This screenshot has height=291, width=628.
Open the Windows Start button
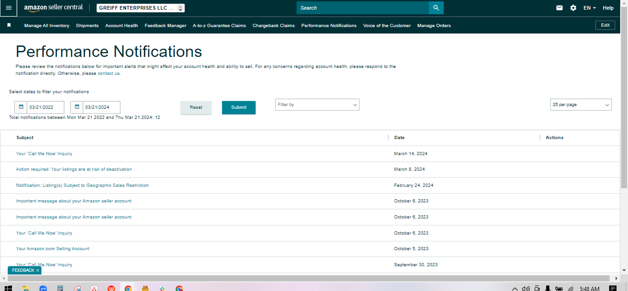[x=8, y=288]
